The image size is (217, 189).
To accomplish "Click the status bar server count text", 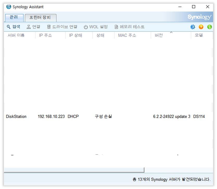I will click(x=171, y=179).
